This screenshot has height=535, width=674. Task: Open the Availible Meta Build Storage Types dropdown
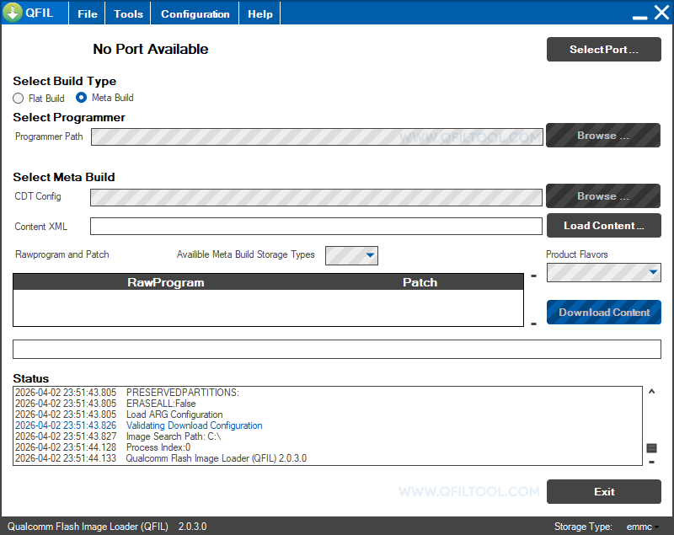[x=371, y=255]
